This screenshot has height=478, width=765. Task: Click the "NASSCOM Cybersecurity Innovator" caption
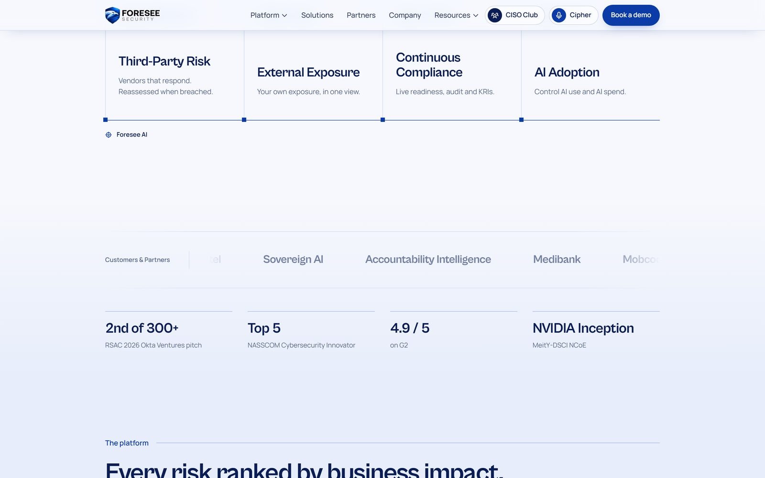click(301, 345)
